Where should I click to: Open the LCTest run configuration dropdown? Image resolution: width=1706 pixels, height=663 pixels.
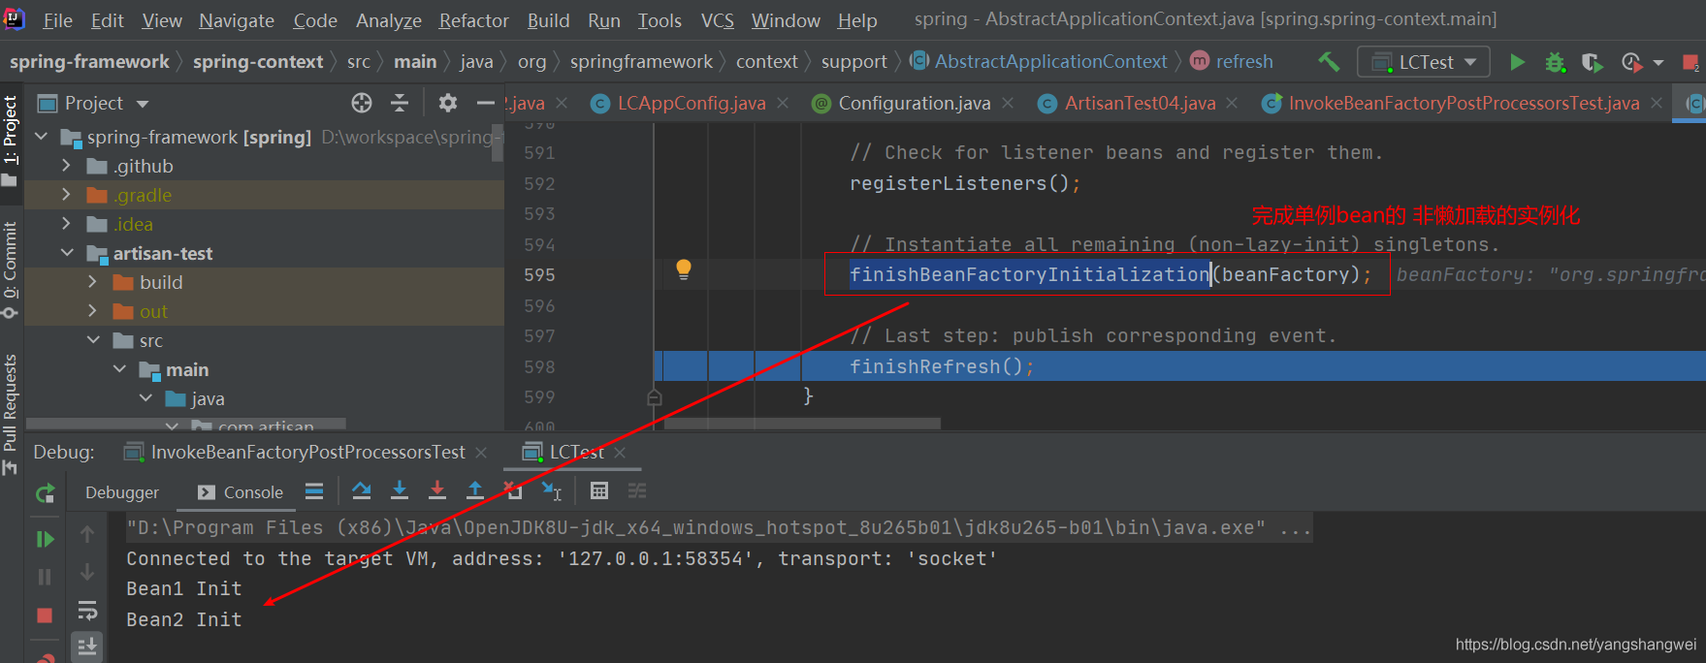click(x=1424, y=62)
